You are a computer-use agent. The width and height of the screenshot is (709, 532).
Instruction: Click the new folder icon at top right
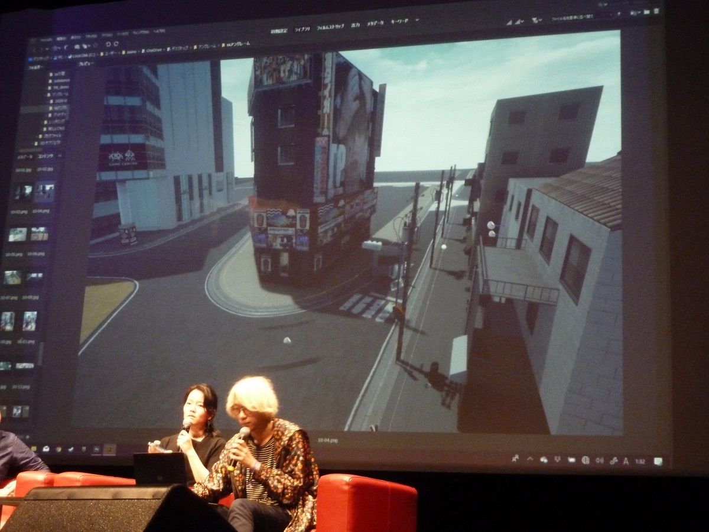[646, 12]
